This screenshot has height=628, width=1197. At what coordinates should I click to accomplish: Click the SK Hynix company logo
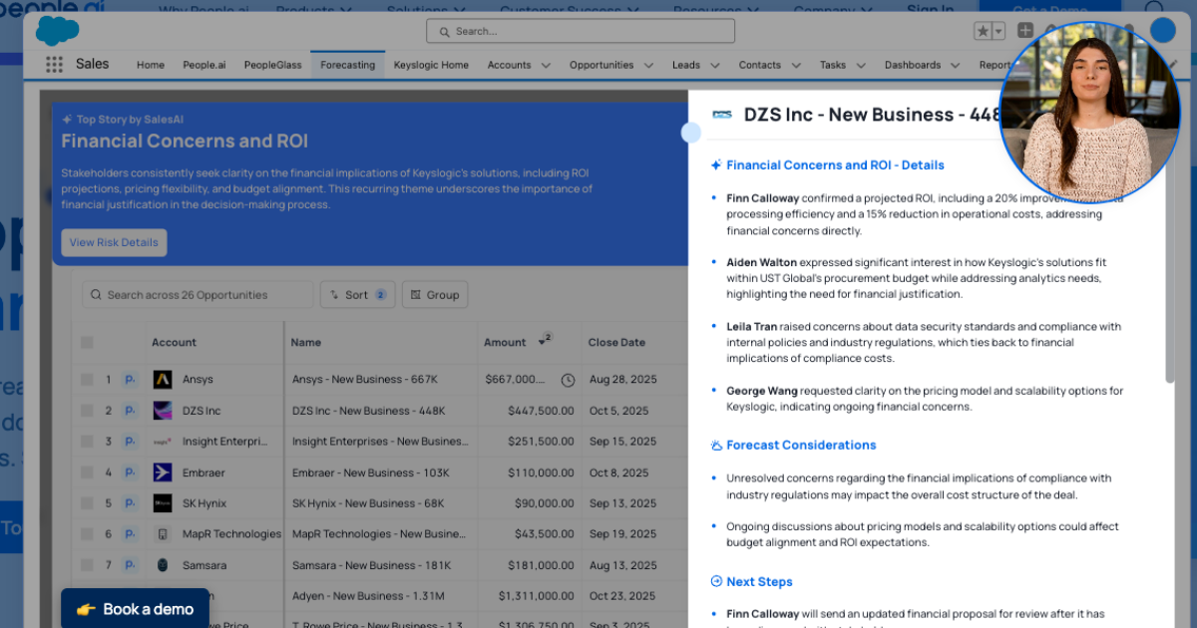163,503
